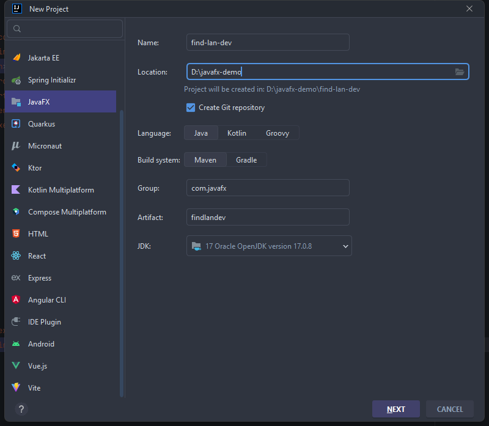
Task: Switch language to Kotlin
Action: click(237, 133)
